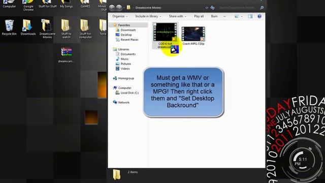Viewport: 325px width, 183px height.
Task: Click the Change your view icon
Action: tap(237, 16)
